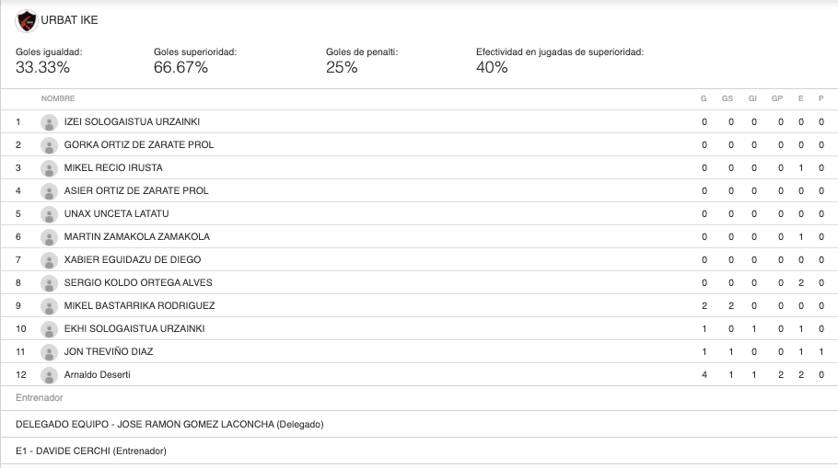Click Sergio Koldo Ortega Alves avatar
838x468 pixels.
[x=49, y=283]
